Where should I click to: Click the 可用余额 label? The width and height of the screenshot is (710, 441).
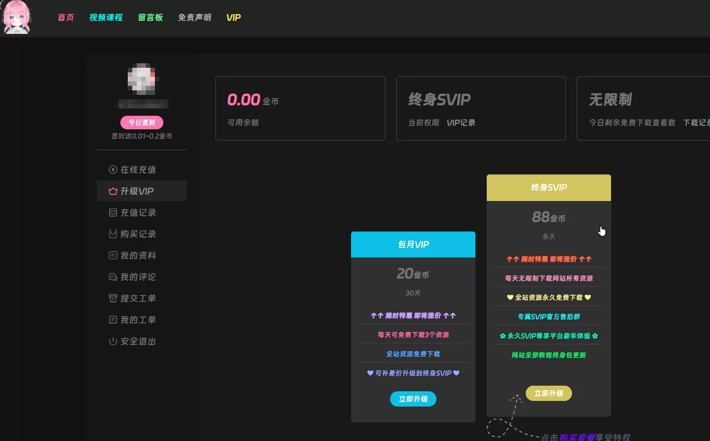click(x=243, y=123)
